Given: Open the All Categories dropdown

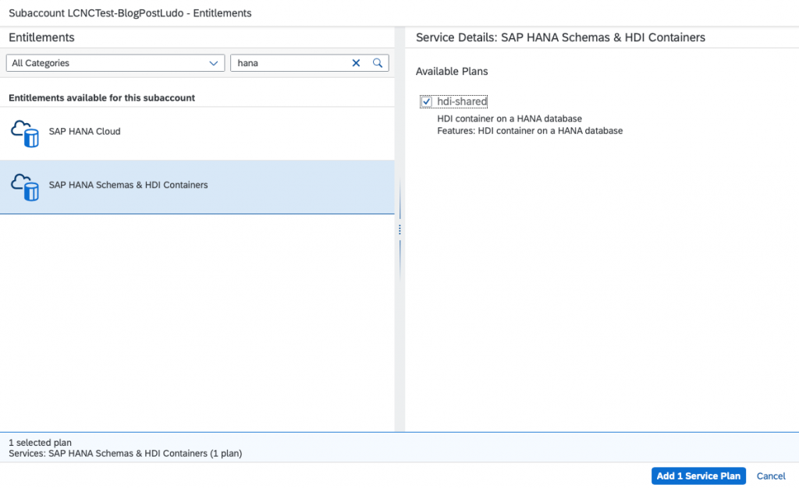Looking at the screenshot, I should pyautogui.click(x=115, y=63).
